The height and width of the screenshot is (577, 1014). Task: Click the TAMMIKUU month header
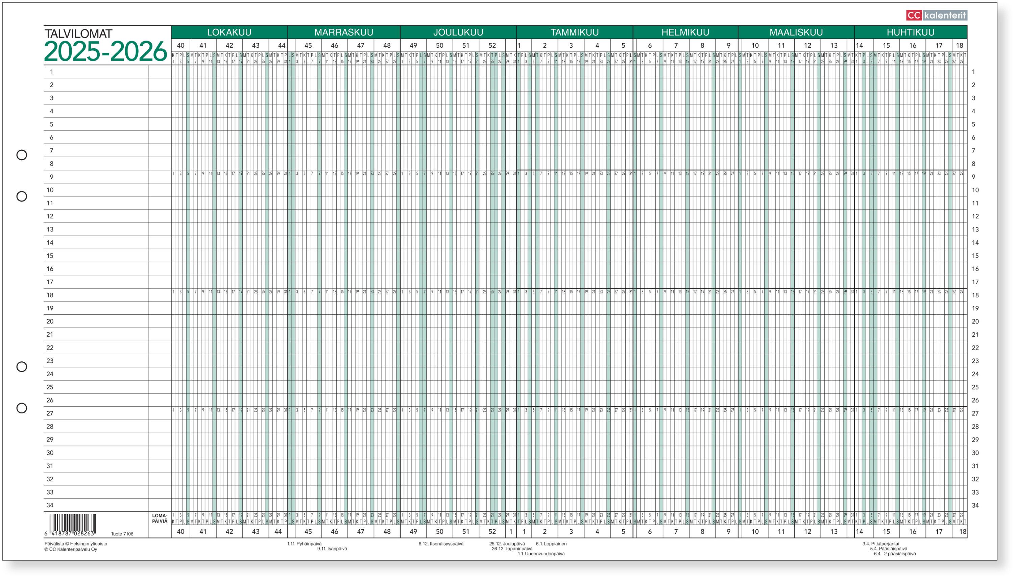574,32
